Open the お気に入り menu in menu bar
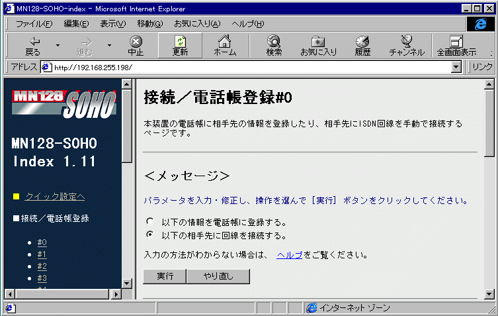498x316 pixels. click(197, 24)
